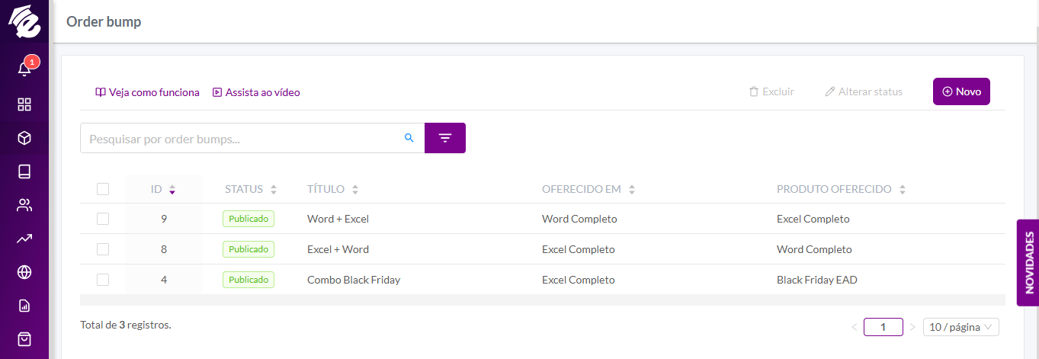The height and width of the screenshot is (359, 1039).
Task: Click the purple filter button
Action: pos(445,138)
